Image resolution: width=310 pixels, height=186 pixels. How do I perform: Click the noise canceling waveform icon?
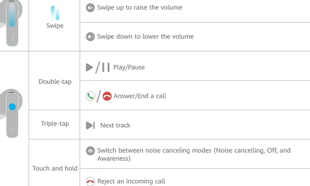90,151
